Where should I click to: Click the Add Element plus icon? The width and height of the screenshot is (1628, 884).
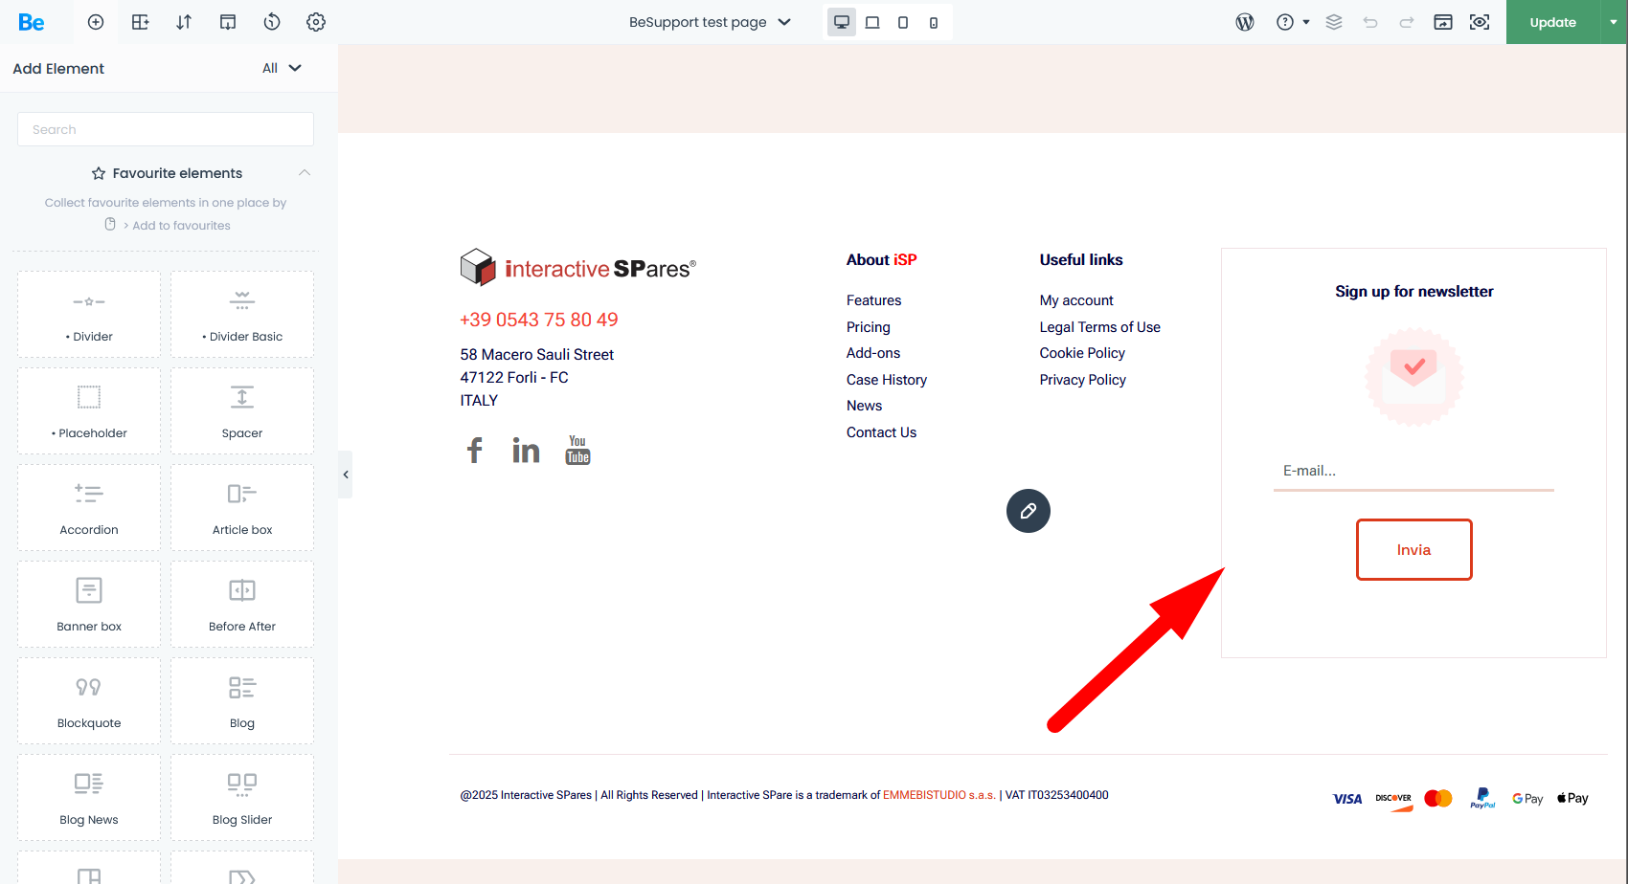click(x=96, y=22)
